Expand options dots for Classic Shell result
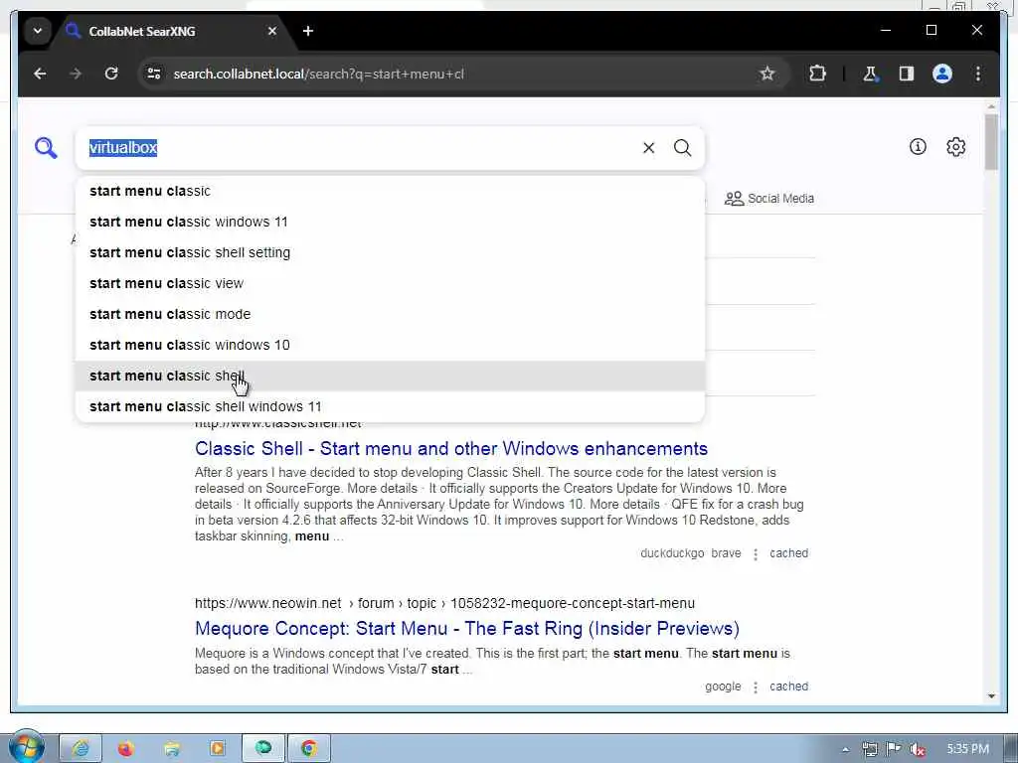The height and width of the screenshot is (763, 1018). [756, 554]
